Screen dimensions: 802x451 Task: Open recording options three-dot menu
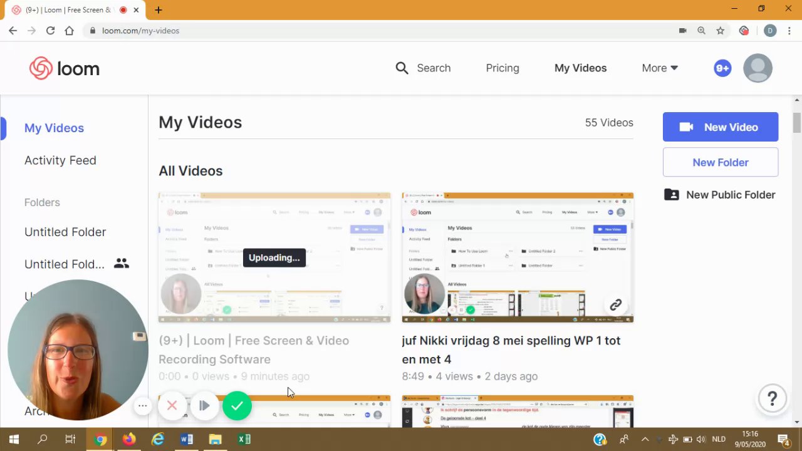tap(143, 406)
